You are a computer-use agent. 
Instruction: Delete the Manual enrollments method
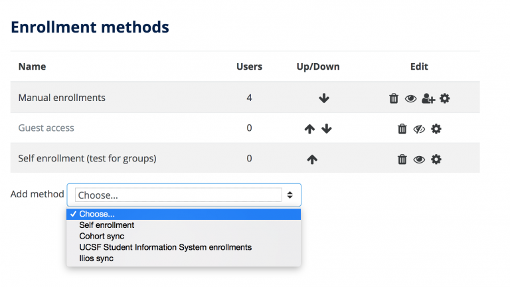click(x=394, y=98)
